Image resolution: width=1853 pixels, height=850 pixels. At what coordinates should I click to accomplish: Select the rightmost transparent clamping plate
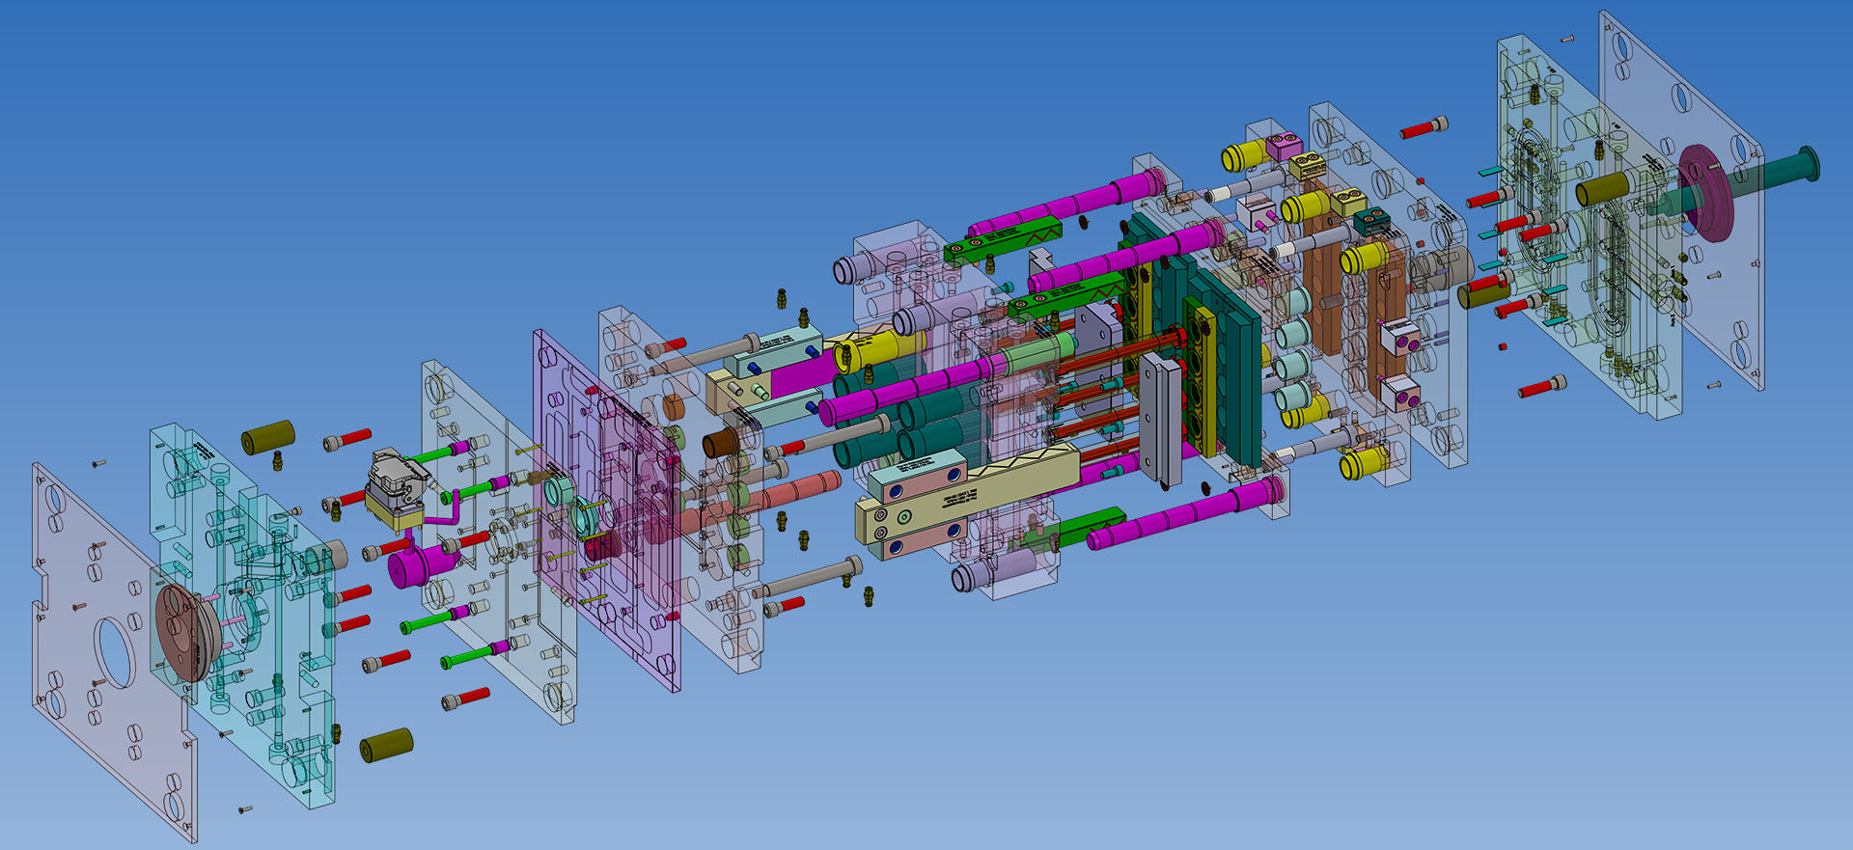tap(1679, 203)
